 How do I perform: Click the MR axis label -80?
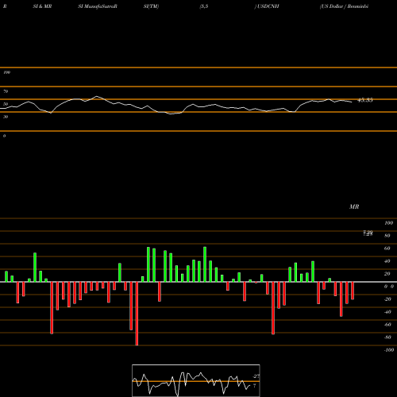387,337
